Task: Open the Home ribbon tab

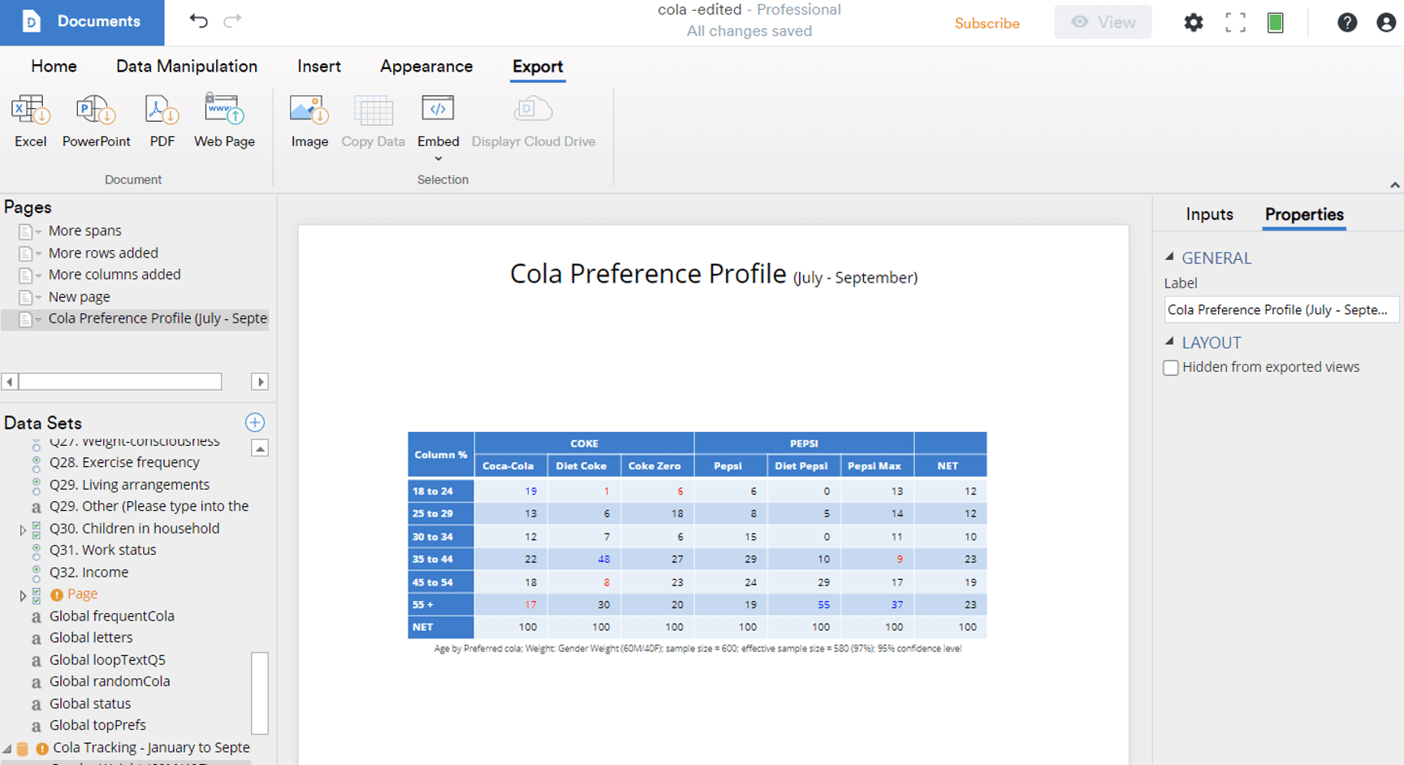Action: [54, 67]
